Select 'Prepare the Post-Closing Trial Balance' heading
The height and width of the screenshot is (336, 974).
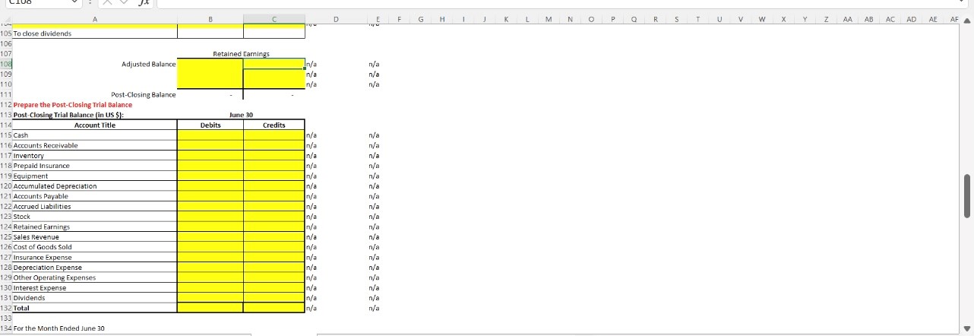tap(73, 105)
